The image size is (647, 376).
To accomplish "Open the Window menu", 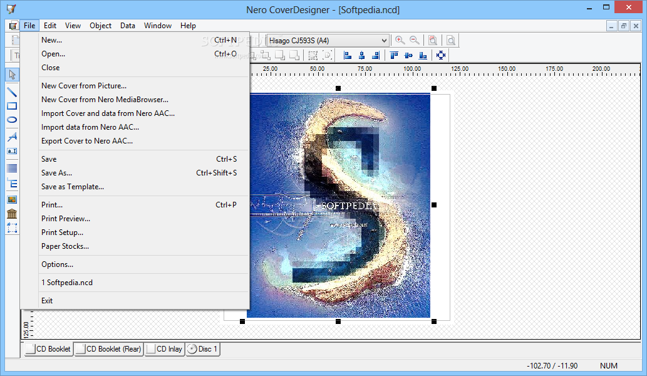I will click(158, 26).
